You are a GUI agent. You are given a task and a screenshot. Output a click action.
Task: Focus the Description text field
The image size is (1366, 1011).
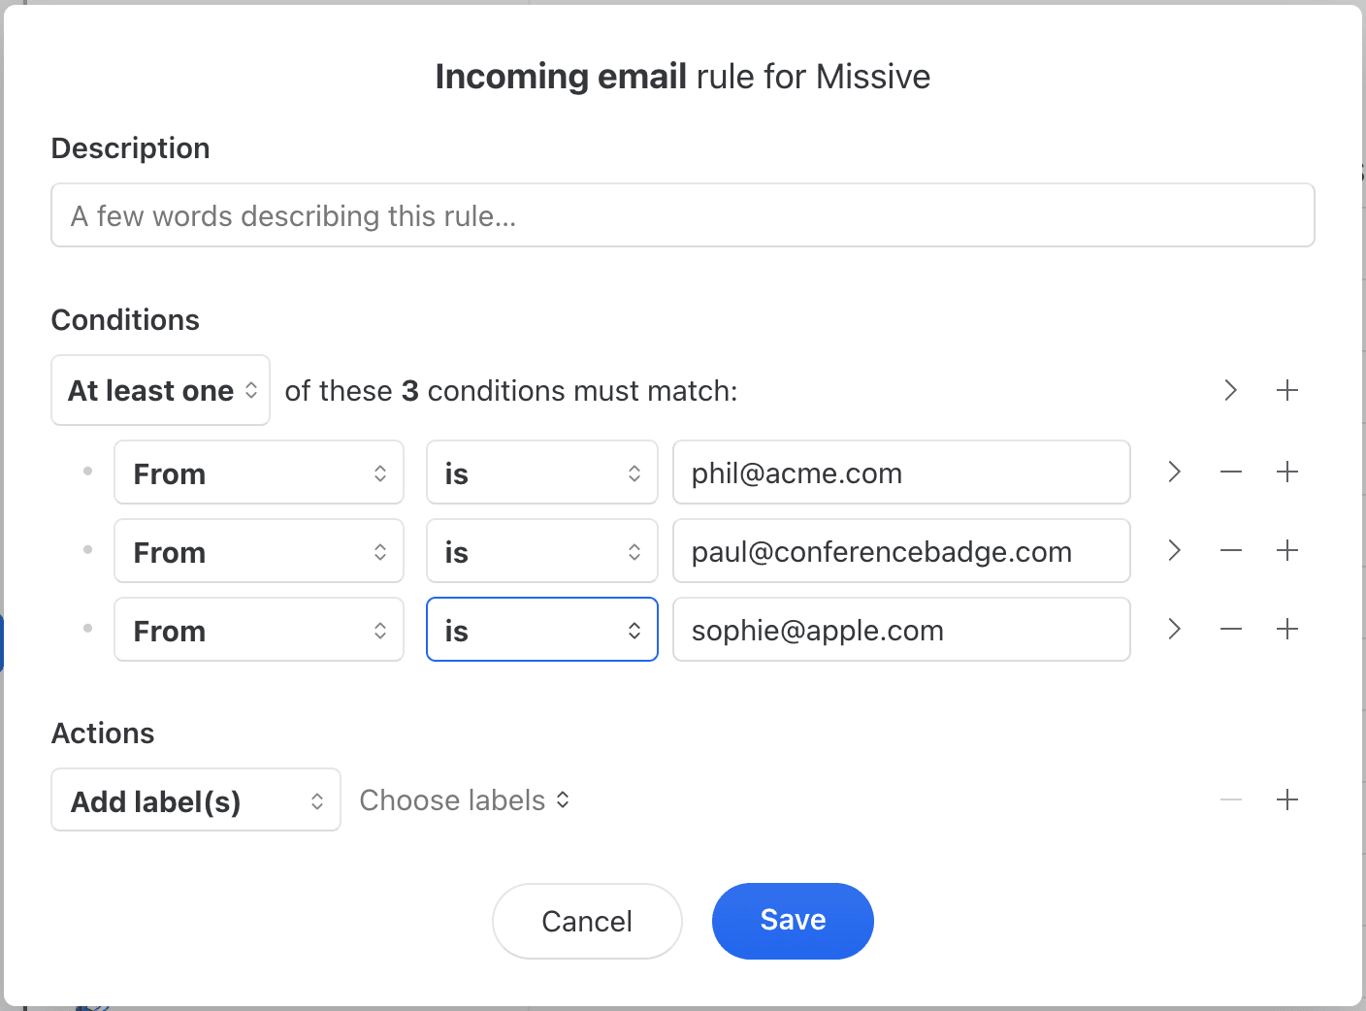point(683,215)
